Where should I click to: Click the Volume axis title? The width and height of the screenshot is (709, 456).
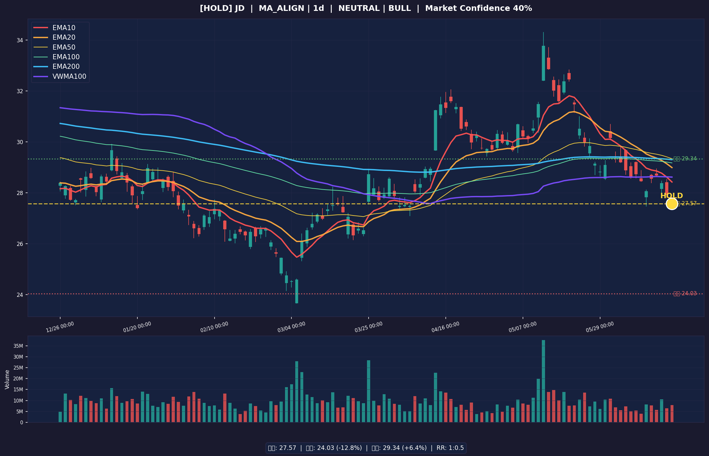(7, 379)
